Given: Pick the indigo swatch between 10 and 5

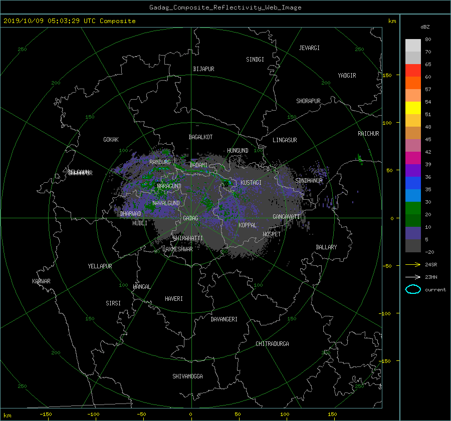Looking at the screenshot, I should (413, 233).
